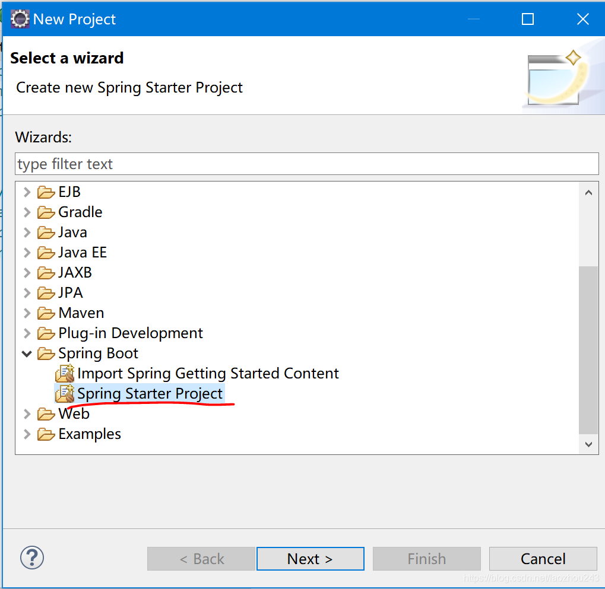605x589 pixels.
Task: Expand the Plug-in Development category
Action: click(27, 333)
